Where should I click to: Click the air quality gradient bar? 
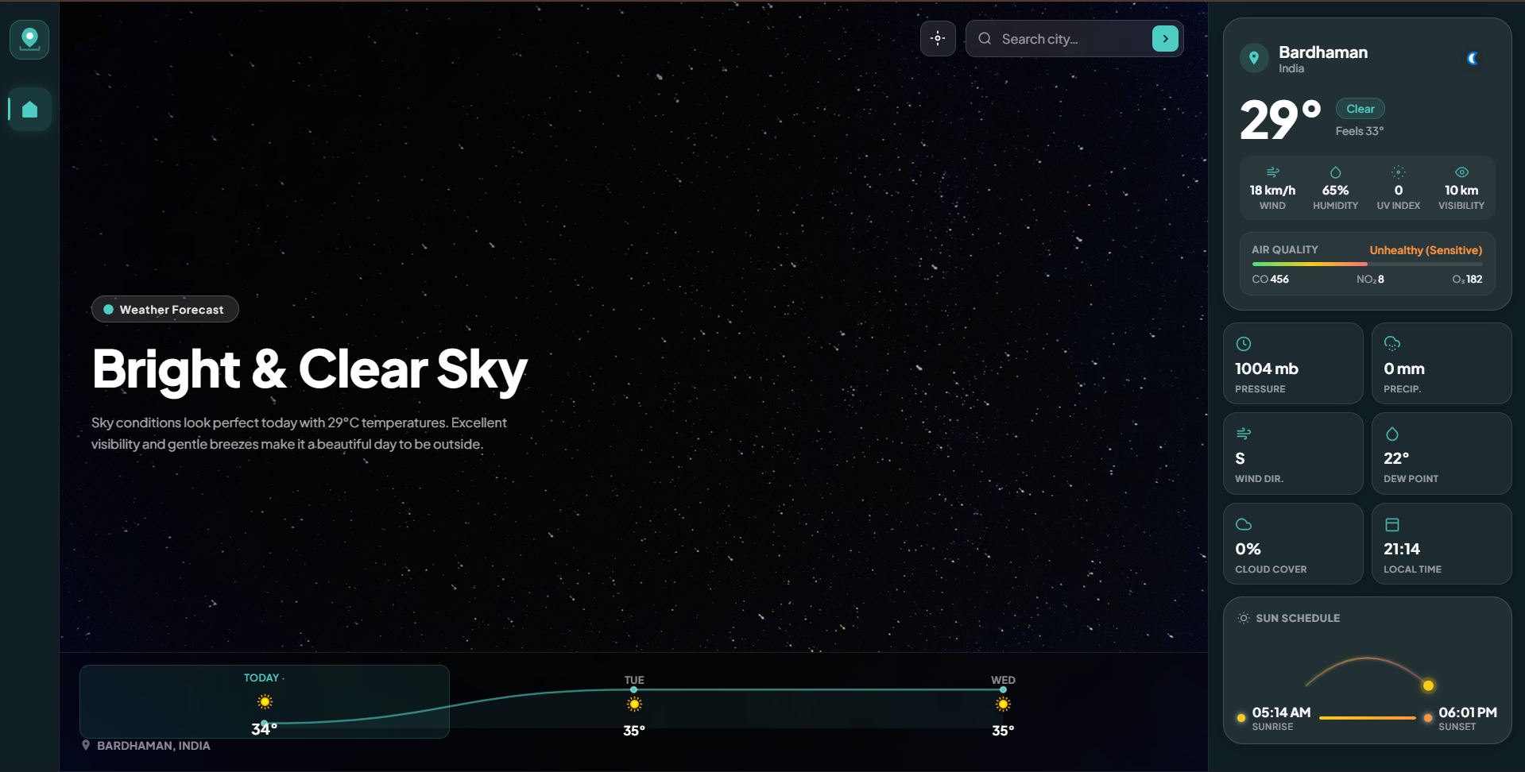1367,264
